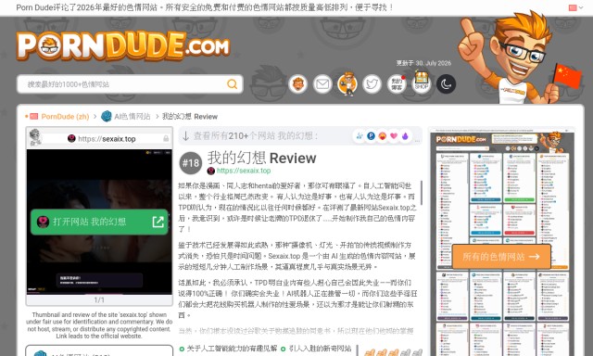Open the blog icon with red dot

[397, 84]
